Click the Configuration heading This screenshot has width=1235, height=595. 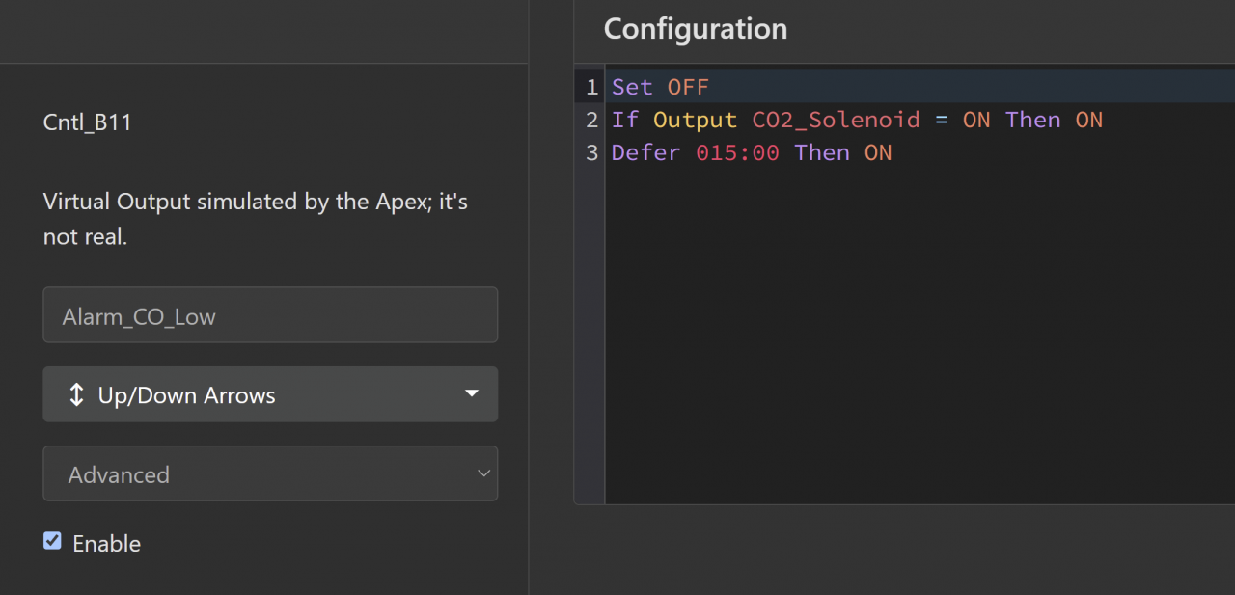pyautogui.click(x=695, y=29)
